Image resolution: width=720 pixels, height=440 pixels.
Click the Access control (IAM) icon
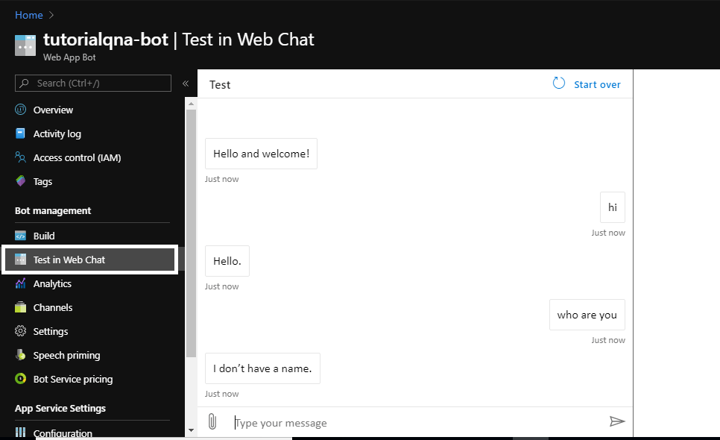(x=20, y=157)
